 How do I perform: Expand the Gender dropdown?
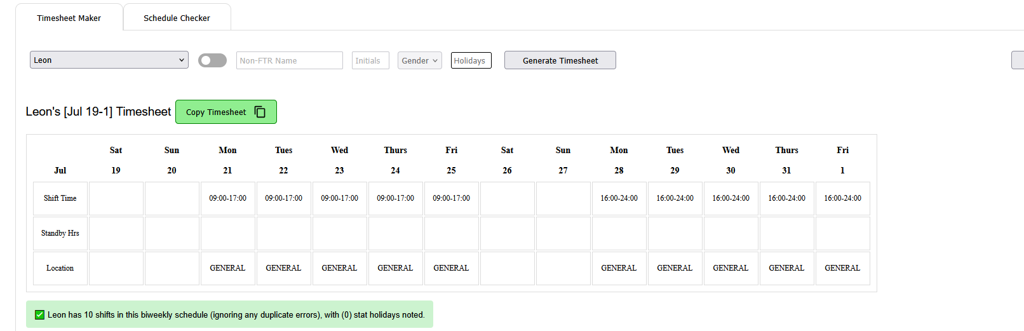point(419,60)
